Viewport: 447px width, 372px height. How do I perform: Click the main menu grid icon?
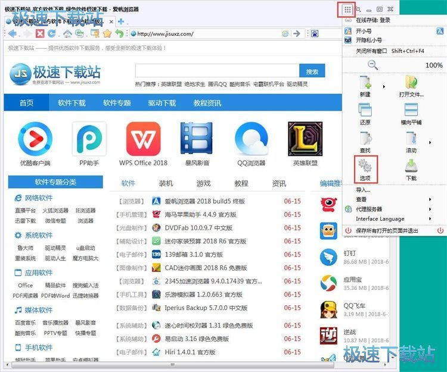(347, 10)
